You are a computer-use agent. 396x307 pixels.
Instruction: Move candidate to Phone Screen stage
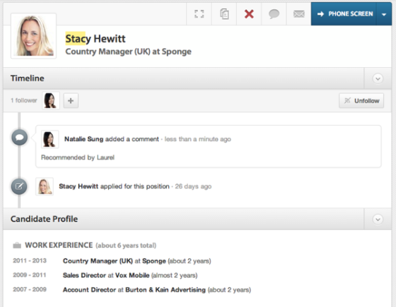[344, 14]
